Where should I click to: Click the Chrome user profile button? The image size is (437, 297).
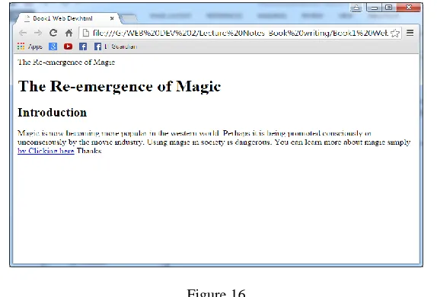click(x=356, y=8)
